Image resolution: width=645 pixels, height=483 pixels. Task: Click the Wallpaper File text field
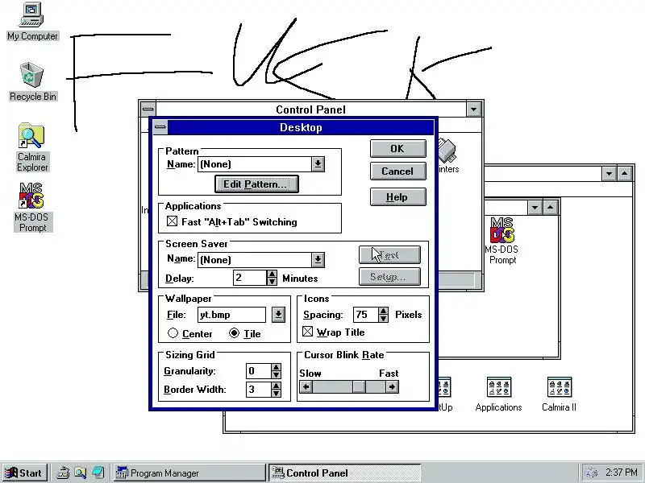point(231,315)
